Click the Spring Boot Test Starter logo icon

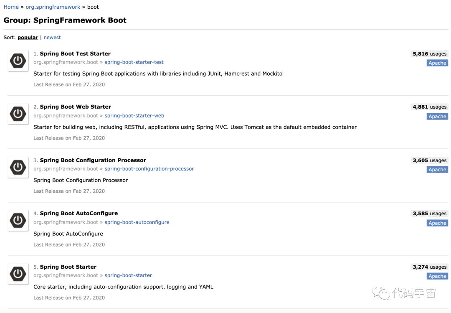point(18,61)
